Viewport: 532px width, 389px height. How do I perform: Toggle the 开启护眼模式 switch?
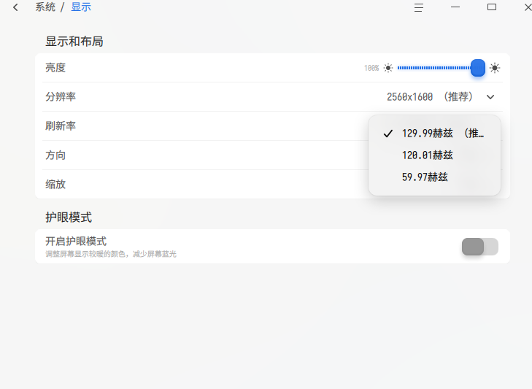(x=479, y=247)
